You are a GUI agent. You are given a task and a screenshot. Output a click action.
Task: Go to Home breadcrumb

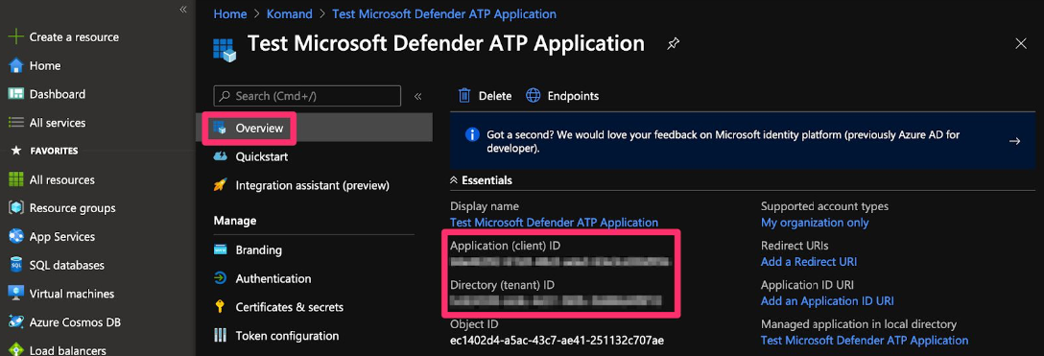pyautogui.click(x=229, y=13)
